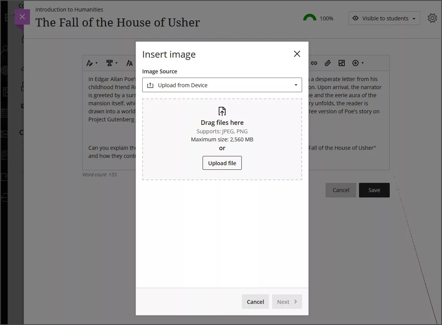
Task: Open the Image Source dropdown
Action: coord(222,85)
